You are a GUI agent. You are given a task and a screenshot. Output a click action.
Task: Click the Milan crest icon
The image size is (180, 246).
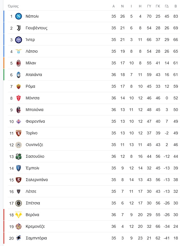click(18, 63)
